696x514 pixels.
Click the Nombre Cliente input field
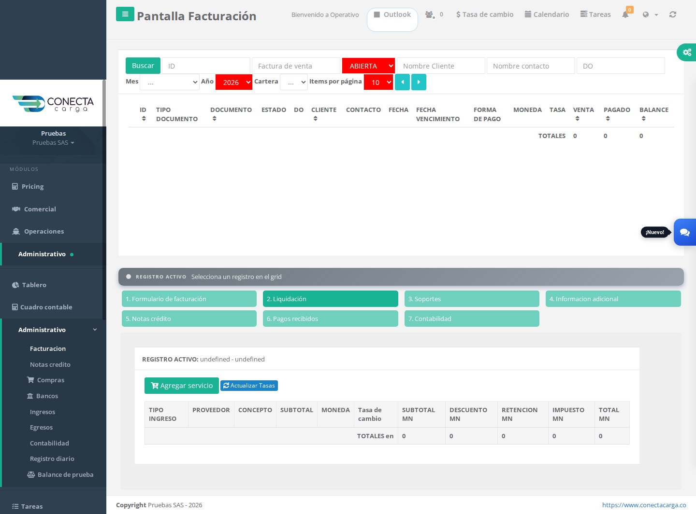441,66
